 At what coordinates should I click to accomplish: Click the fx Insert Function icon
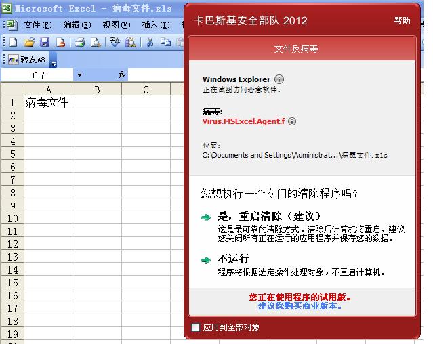122,74
